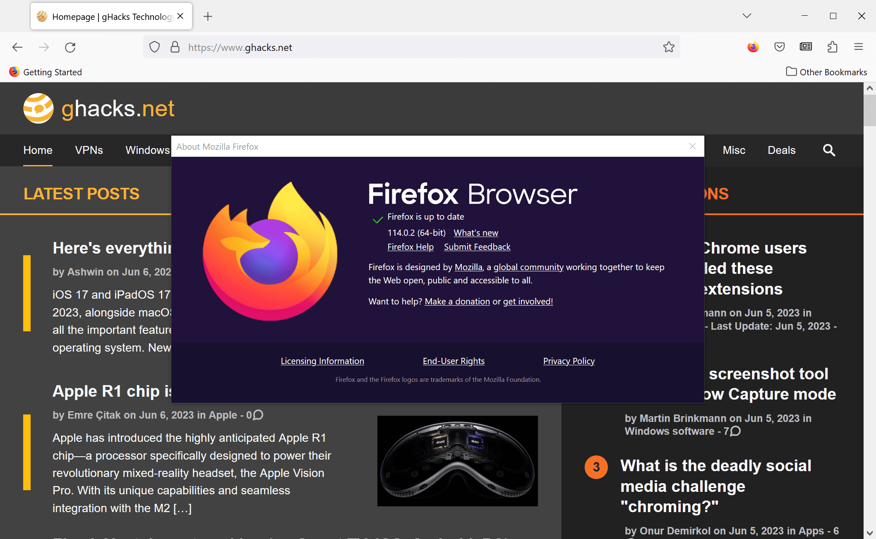Click the "Firefox is up to date" status
Viewport: 876px width, 539px height.
point(425,217)
